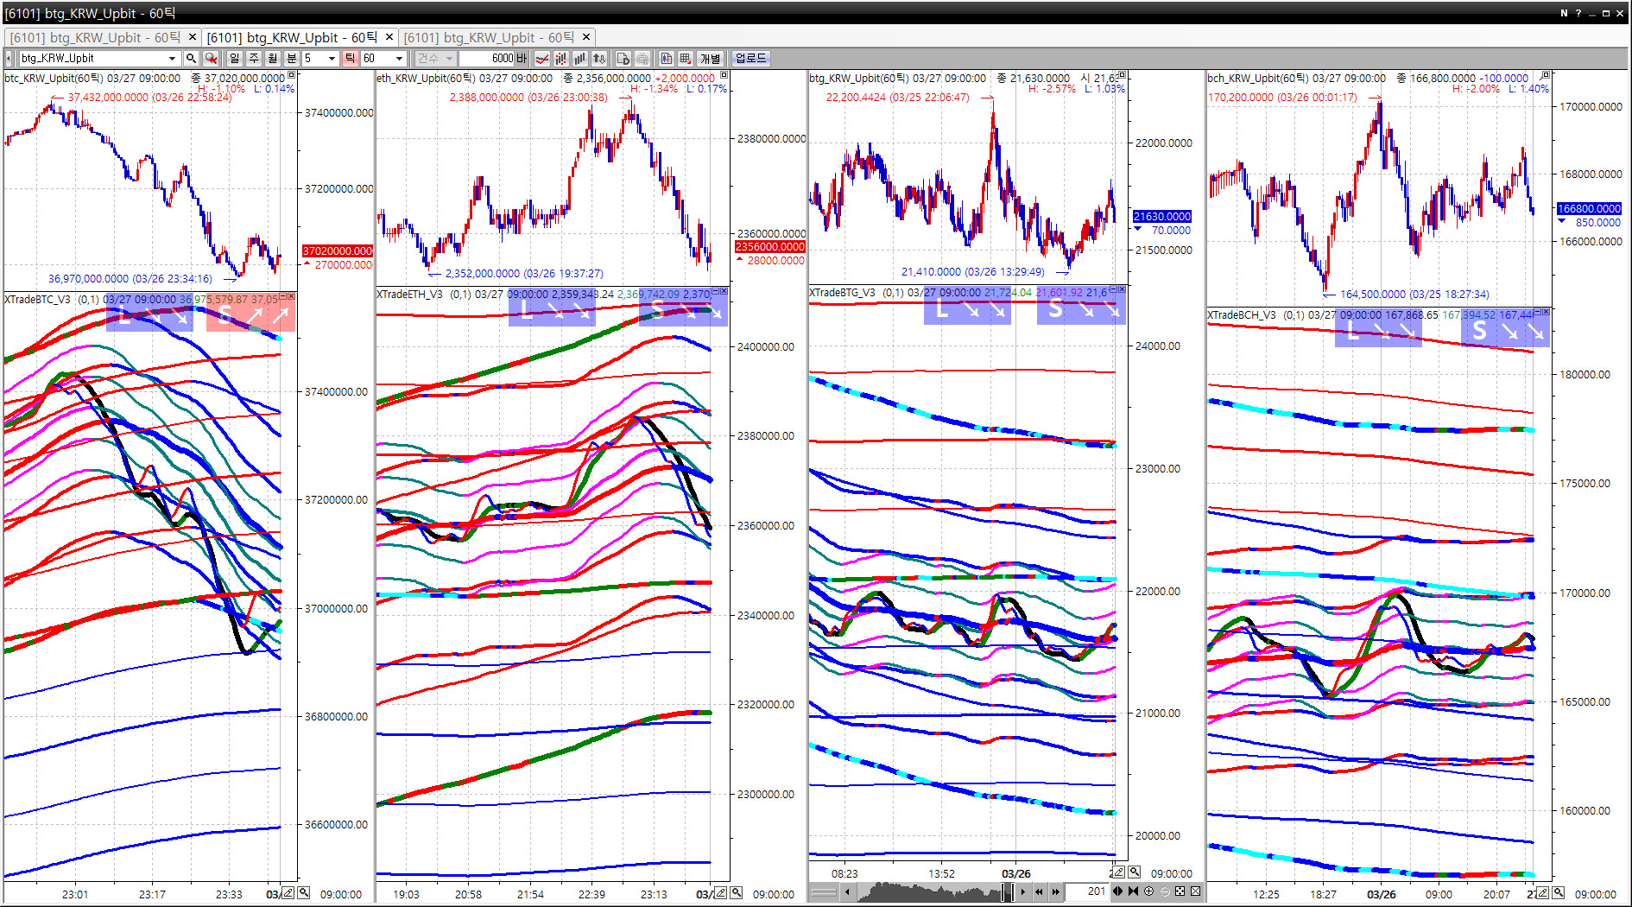Screen dimensions: 1632x907
Task: Click the 개별 button
Action: (x=710, y=59)
